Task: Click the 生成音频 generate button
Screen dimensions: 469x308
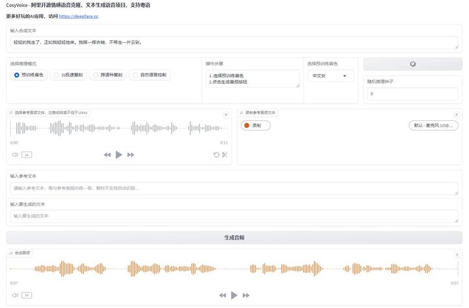Action: [x=234, y=238]
